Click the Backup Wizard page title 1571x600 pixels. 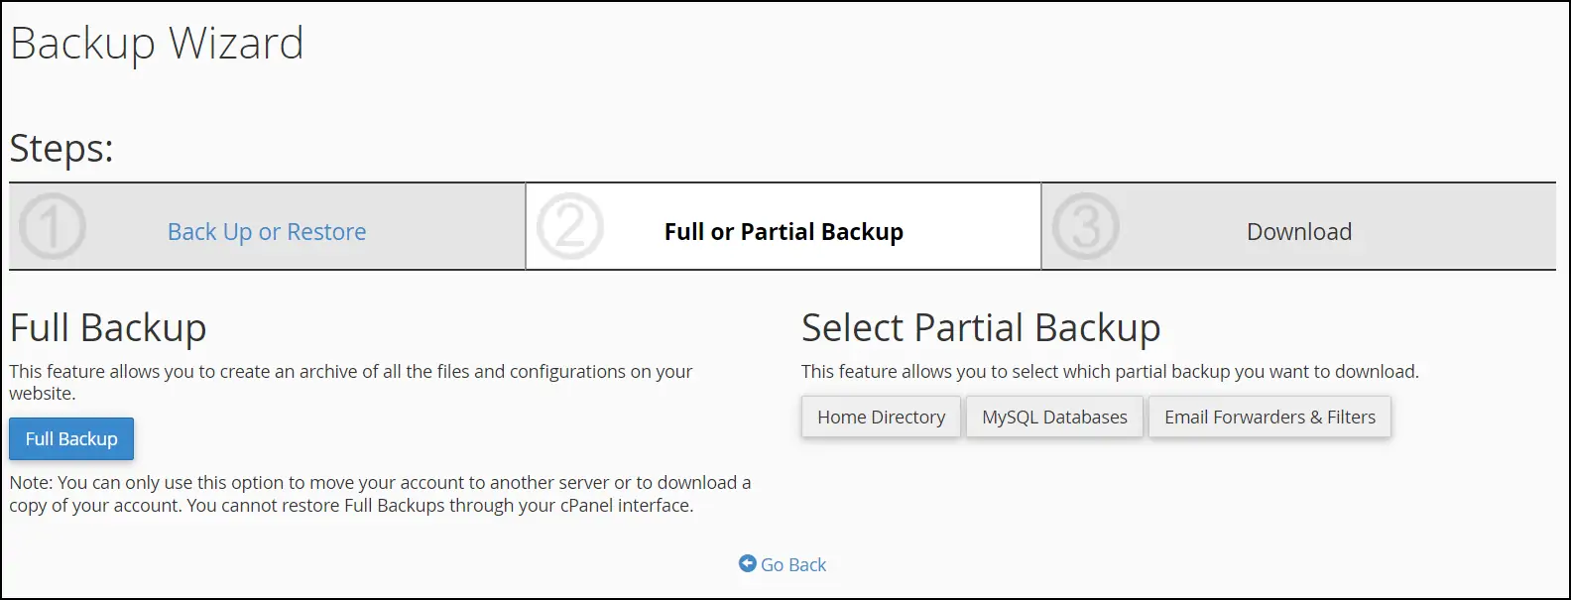[x=157, y=44]
